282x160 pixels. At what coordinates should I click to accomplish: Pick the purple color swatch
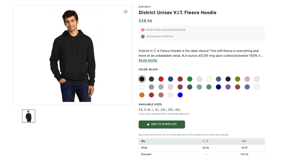228,87
